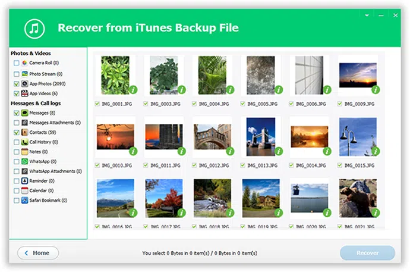
Task: Select the Notes (0) label
Action: (x=39, y=152)
